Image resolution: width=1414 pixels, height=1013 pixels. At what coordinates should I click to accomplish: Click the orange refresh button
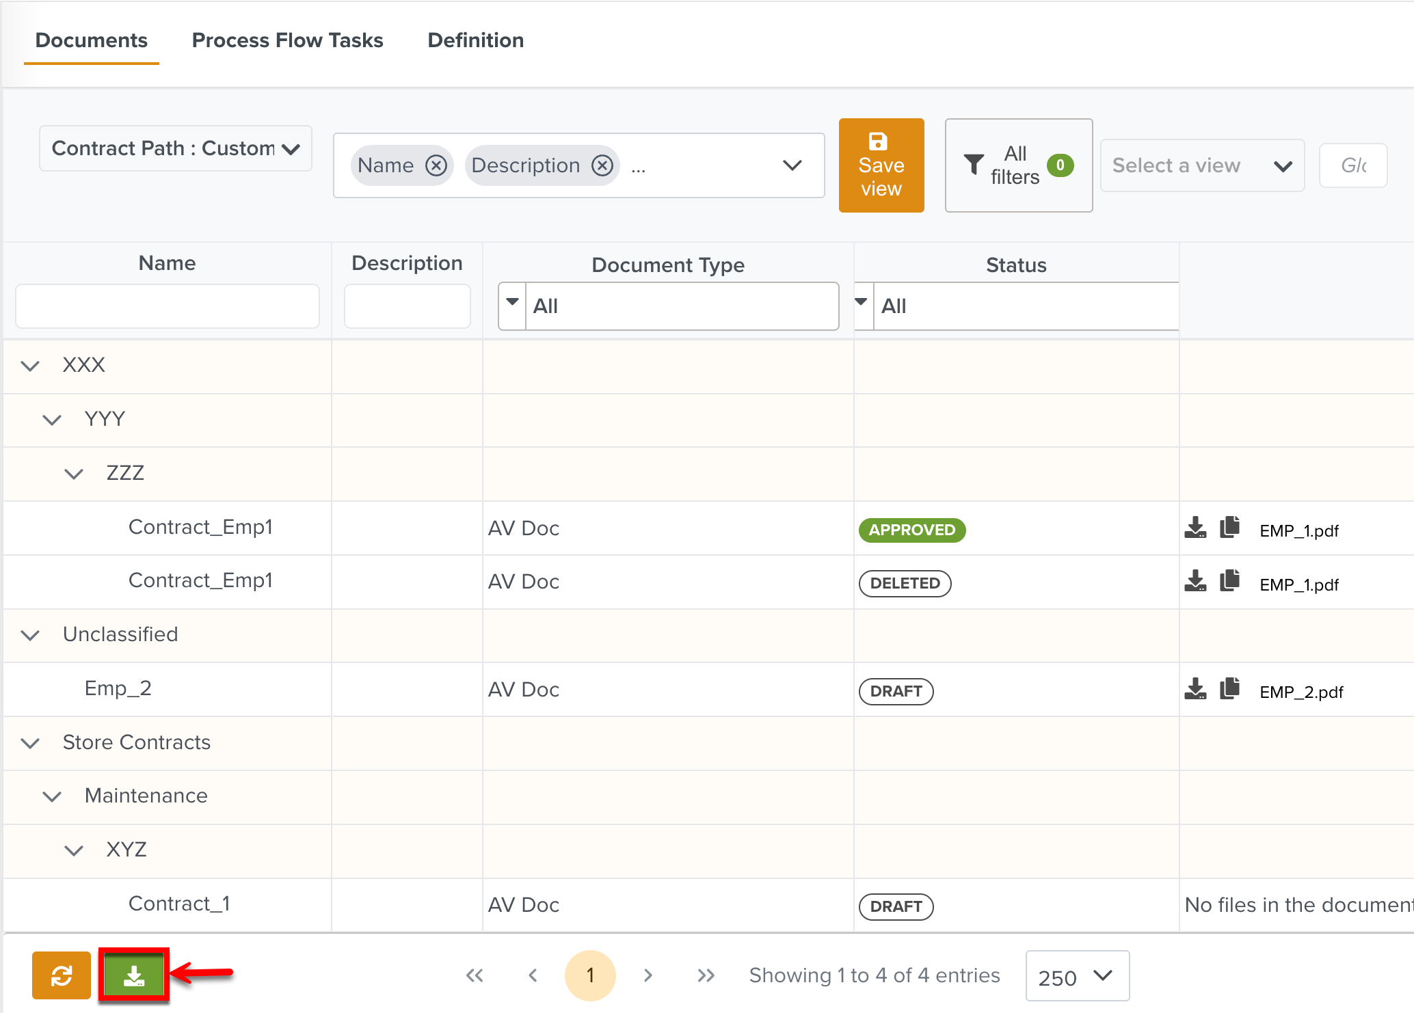62,975
